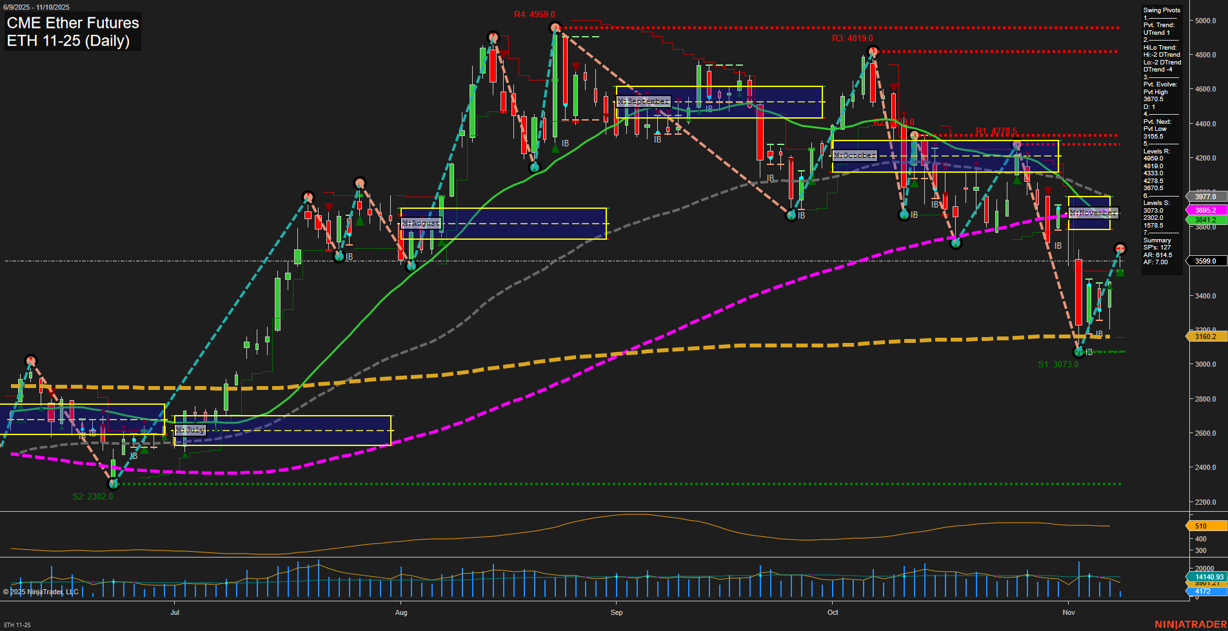Viewport: 1228px width, 631px height.
Task: Select the M:October monthly range label
Action: [855, 155]
